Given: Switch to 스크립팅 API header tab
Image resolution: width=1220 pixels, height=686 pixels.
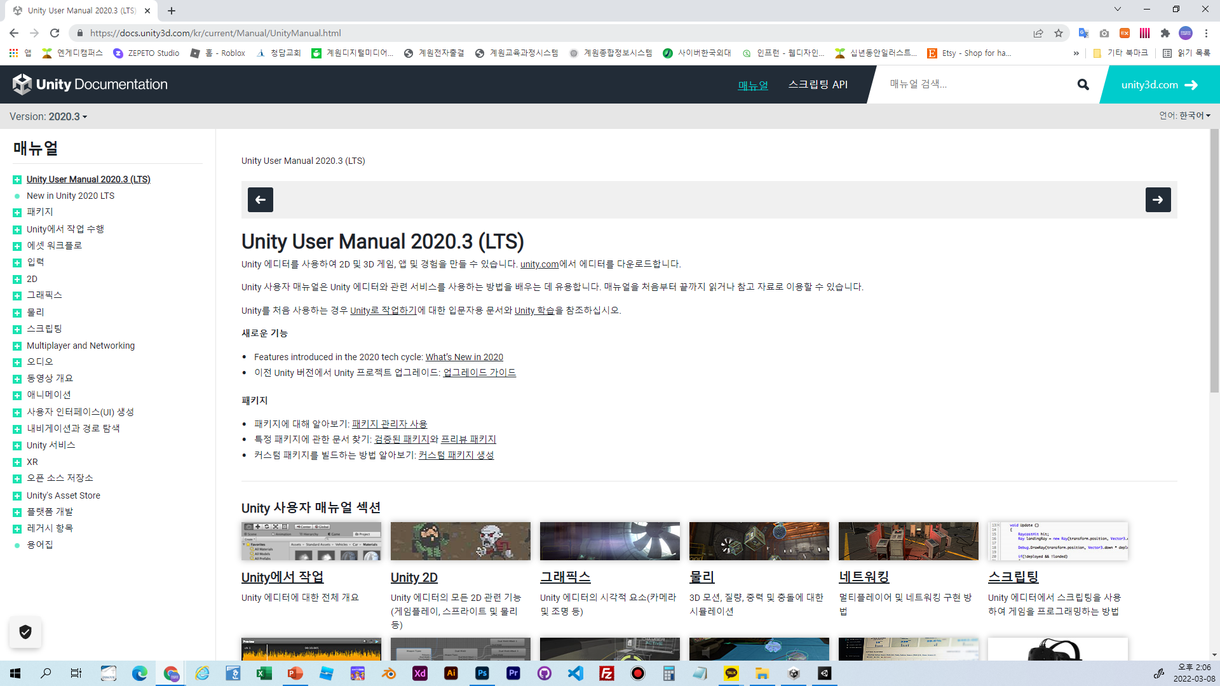Looking at the screenshot, I should click(x=818, y=84).
